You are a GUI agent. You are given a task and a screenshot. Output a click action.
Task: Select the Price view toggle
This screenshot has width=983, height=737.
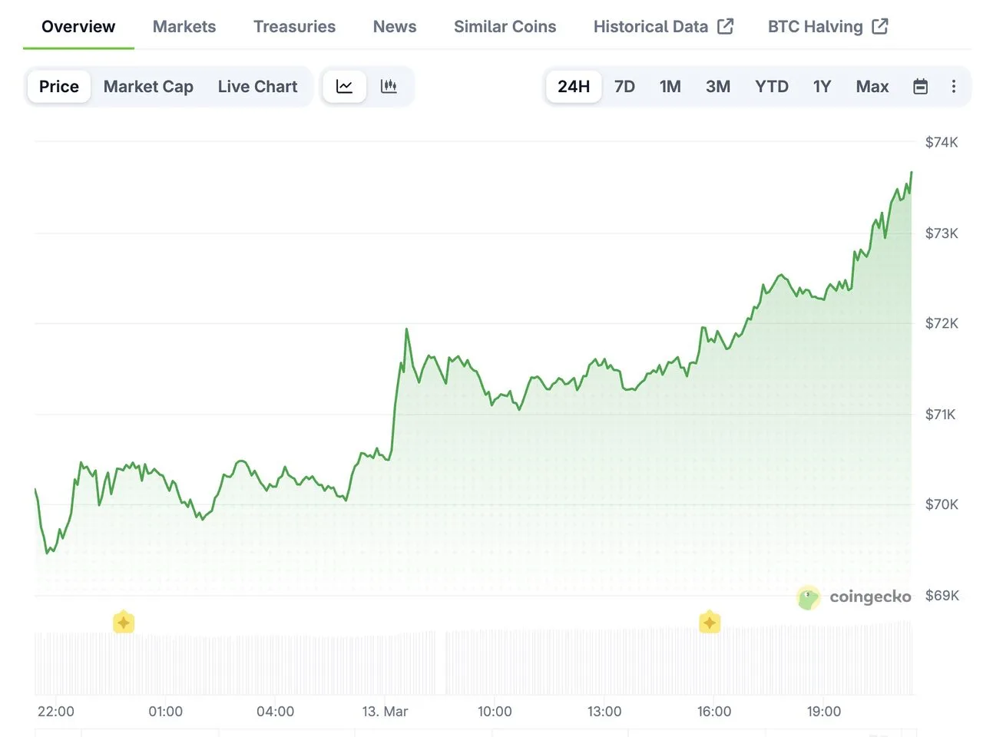coord(58,86)
